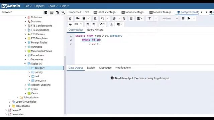Select the Tablespaces tree item
This screenshot has width=214, height=120.
(x=22, y=106)
